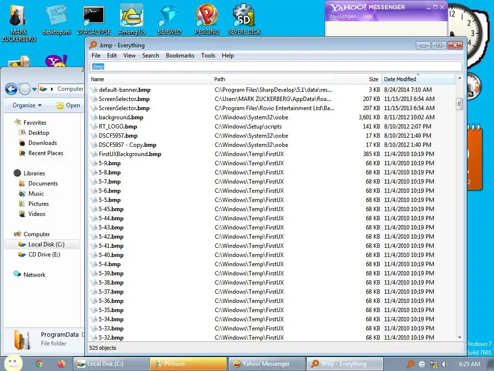Sort results by Name column header
Viewport: 494px width, 371px height.
coord(150,79)
